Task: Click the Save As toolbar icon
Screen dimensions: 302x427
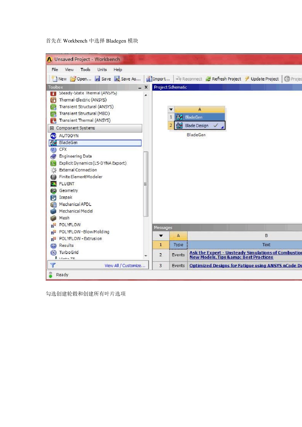Action: point(117,79)
